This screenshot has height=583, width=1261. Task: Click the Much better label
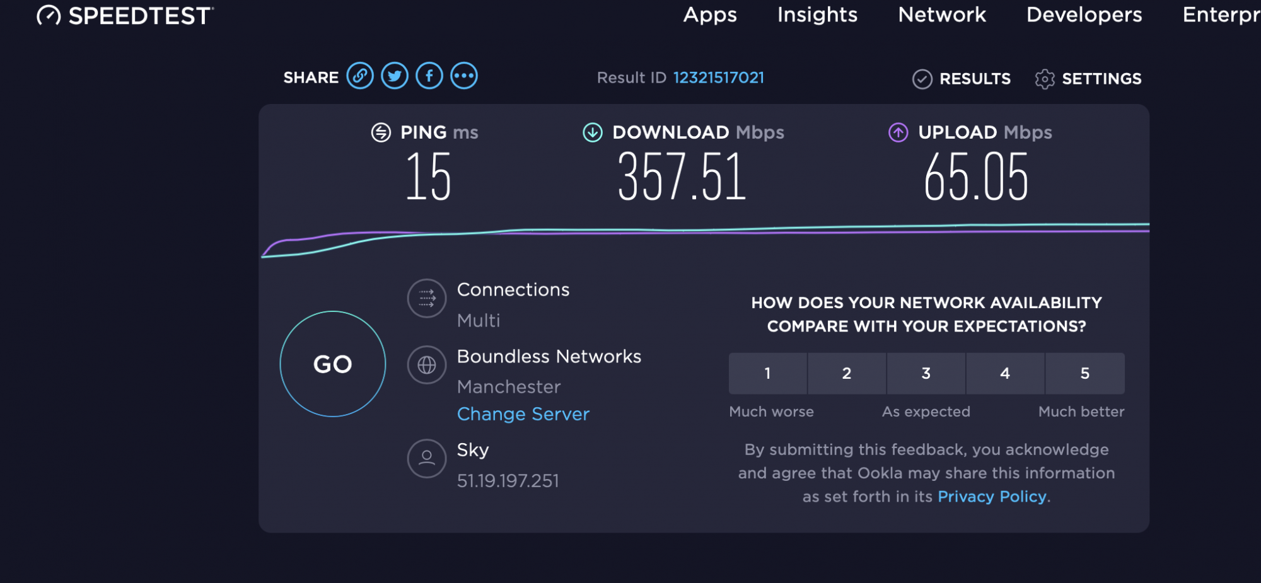(1081, 412)
